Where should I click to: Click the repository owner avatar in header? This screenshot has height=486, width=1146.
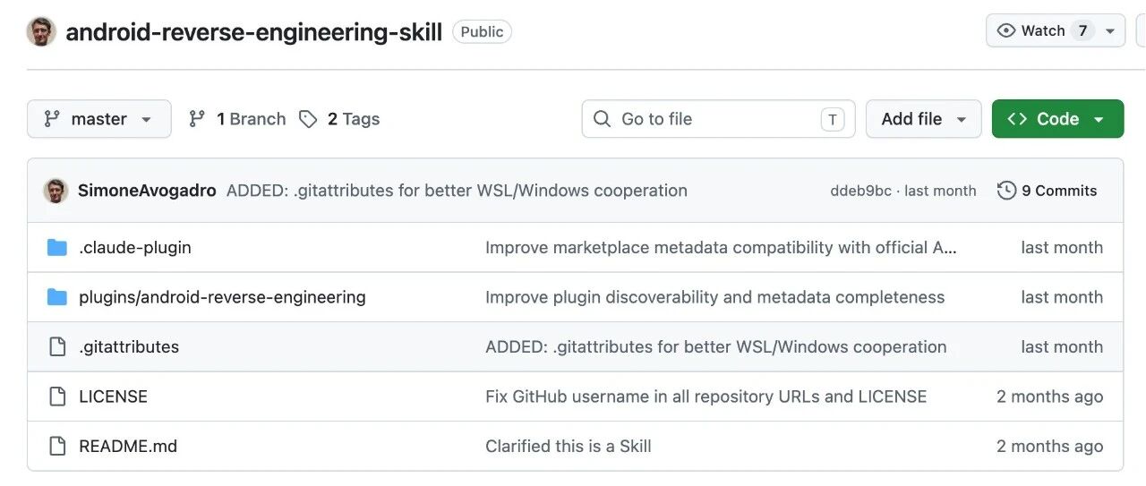42,31
